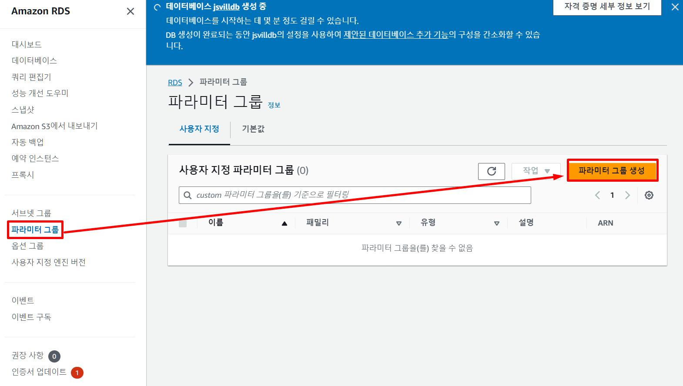Click the Amazon RDS sidebar title

point(40,11)
